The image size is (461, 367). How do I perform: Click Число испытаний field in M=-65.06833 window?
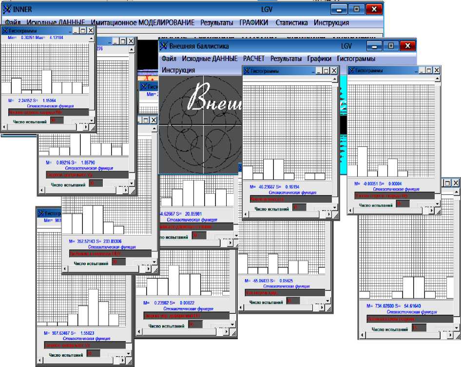point(293,301)
